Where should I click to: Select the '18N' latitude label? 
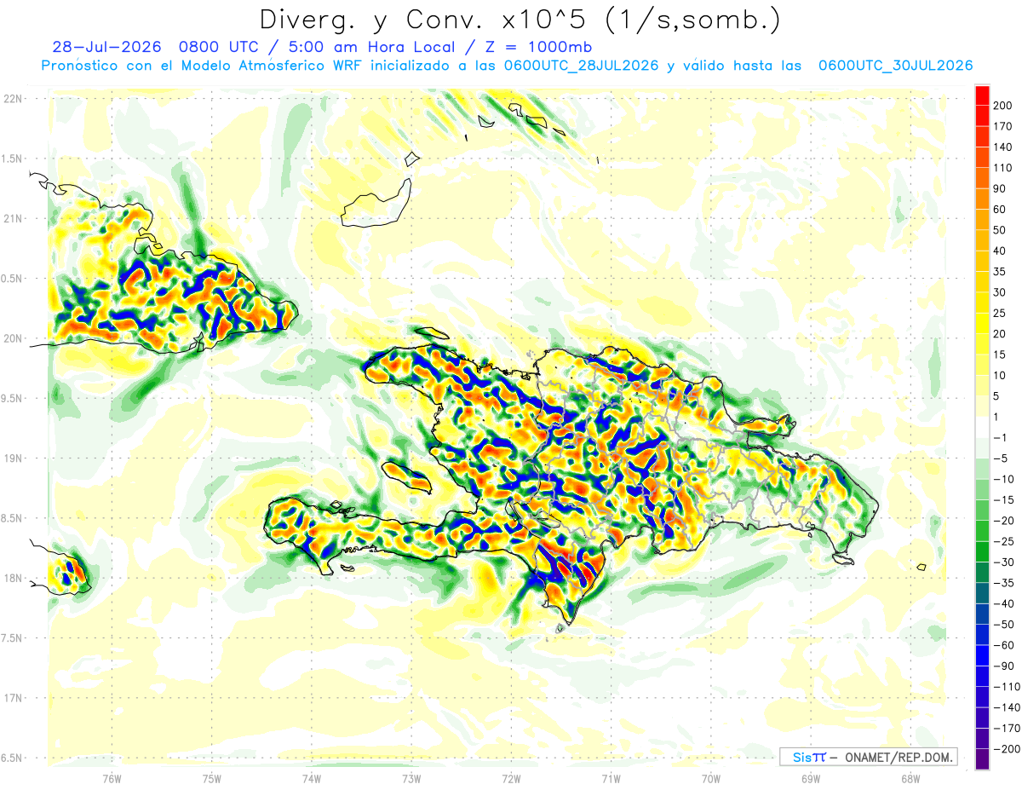point(14,579)
